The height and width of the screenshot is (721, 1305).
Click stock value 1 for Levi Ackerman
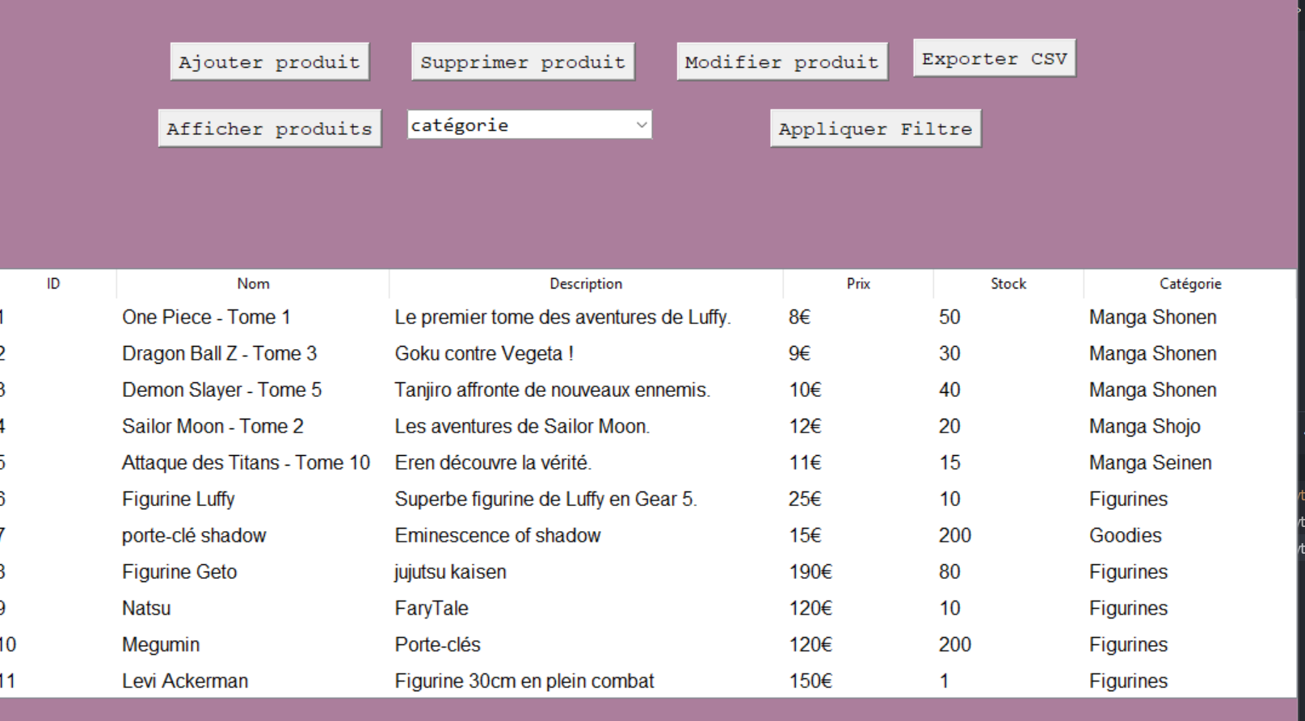point(944,681)
